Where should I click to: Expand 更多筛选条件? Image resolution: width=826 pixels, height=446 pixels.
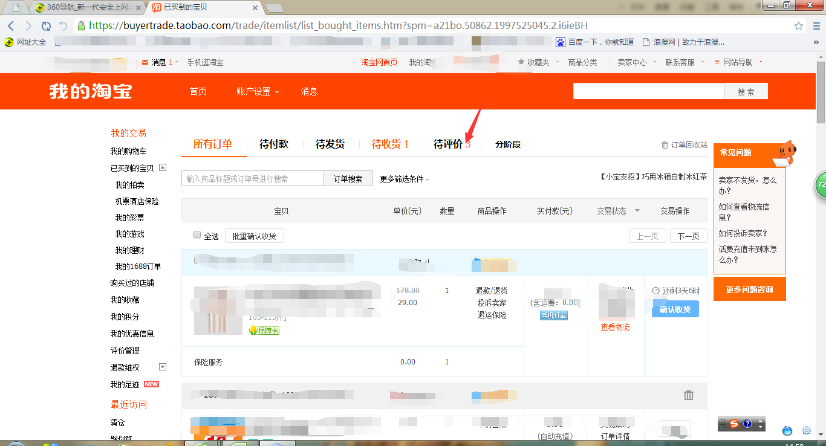click(405, 179)
